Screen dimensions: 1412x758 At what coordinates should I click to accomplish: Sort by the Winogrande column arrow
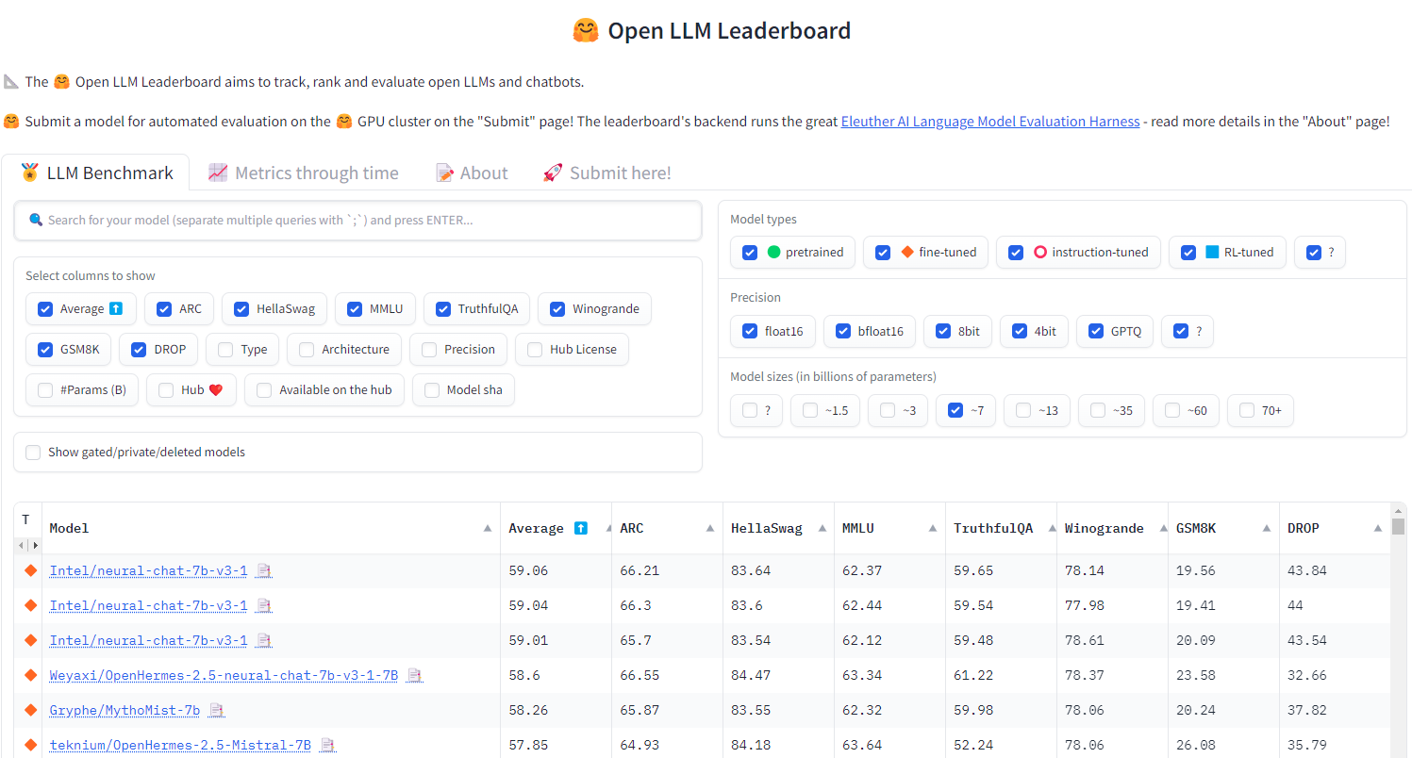1155,529
